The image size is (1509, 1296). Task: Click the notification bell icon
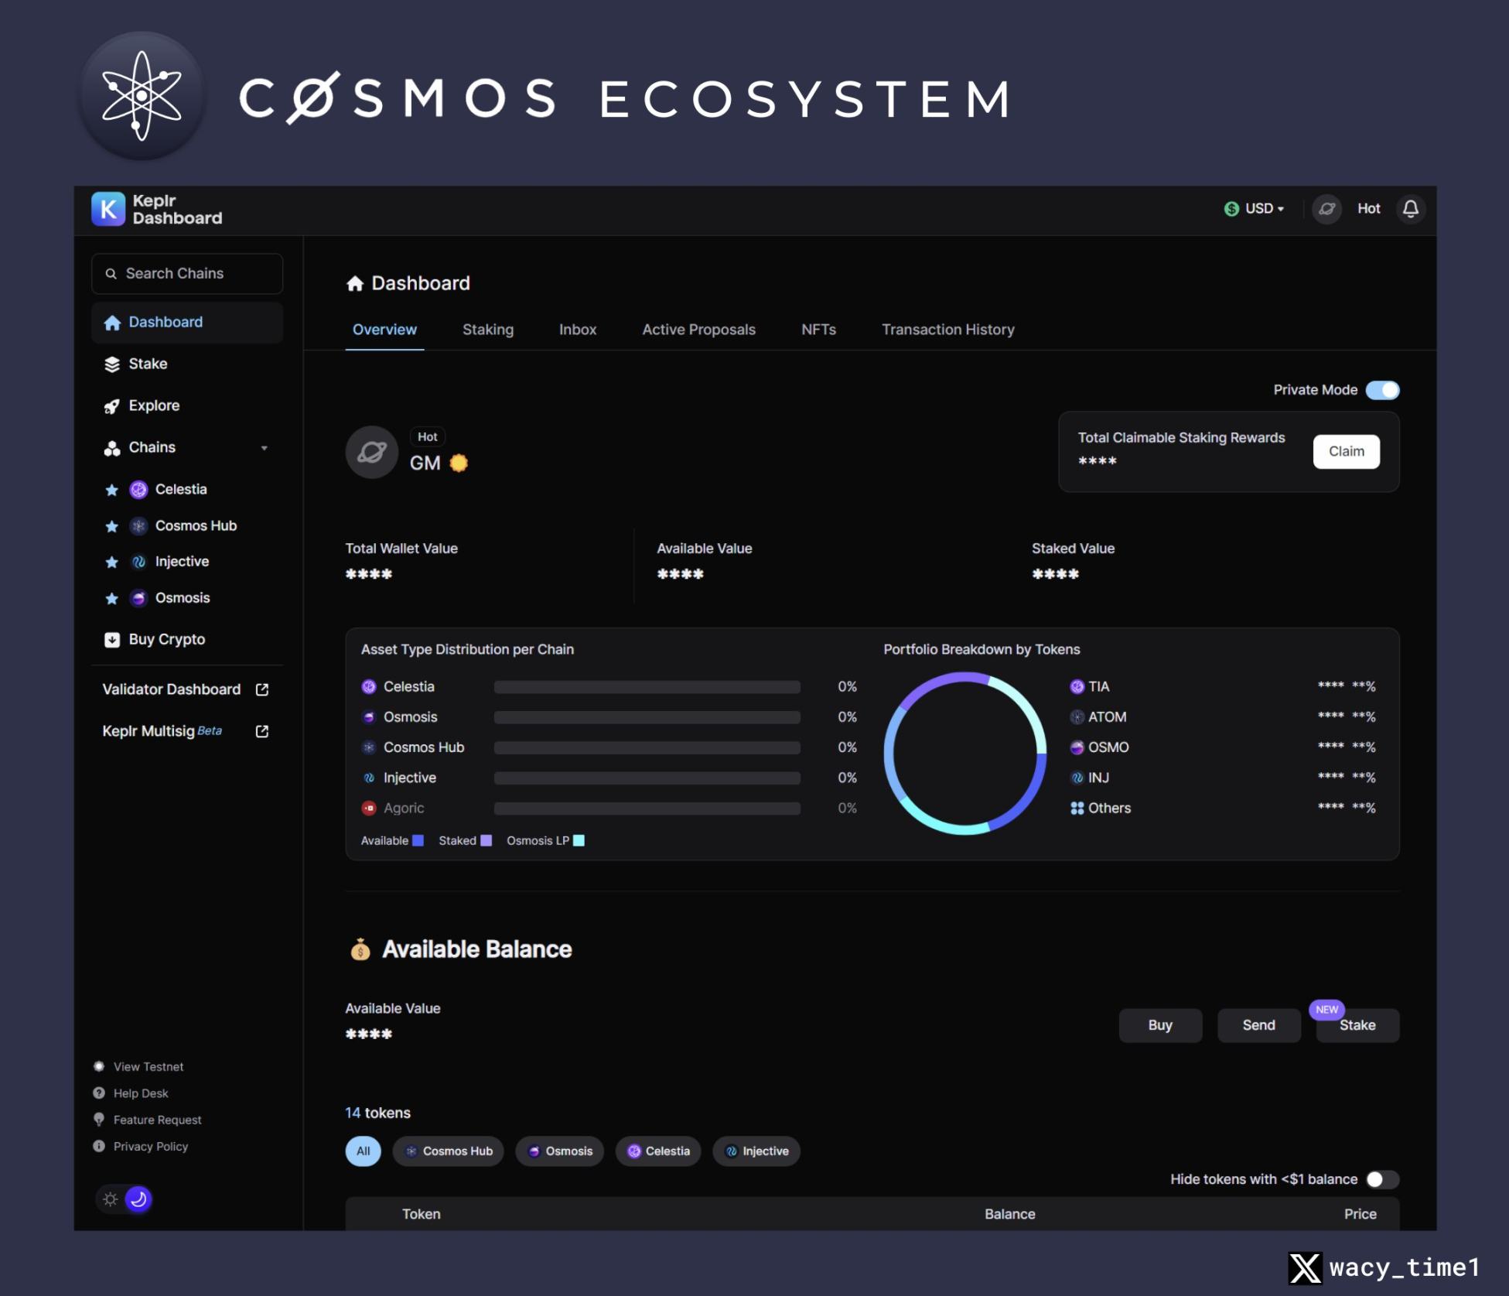point(1410,208)
